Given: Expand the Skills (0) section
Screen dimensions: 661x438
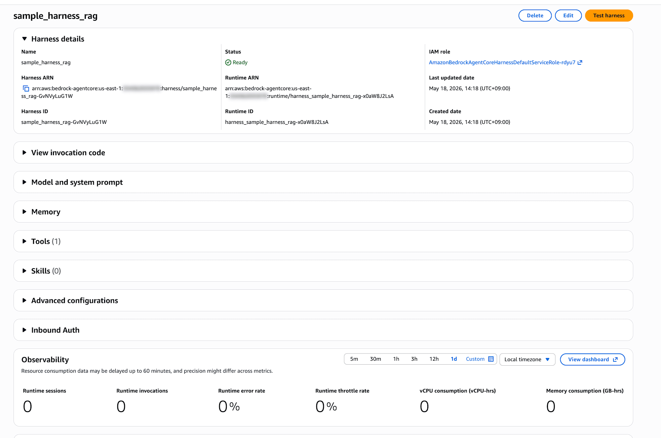Looking at the screenshot, I should coord(24,271).
